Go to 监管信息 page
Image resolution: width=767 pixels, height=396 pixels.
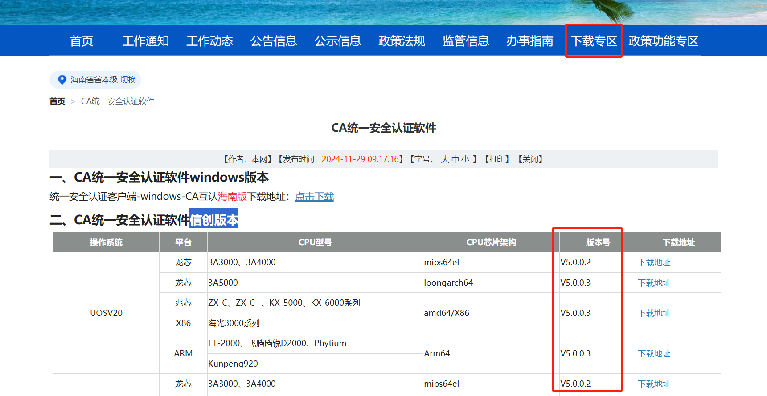tap(466, 41)
